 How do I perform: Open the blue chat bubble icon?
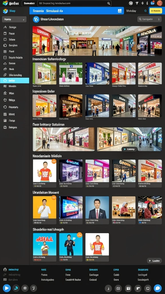click(x=158, y=288)
